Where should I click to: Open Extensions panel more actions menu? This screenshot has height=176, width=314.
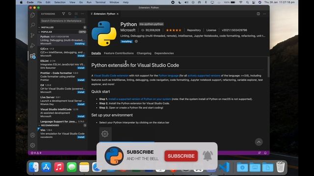point(82,14)
